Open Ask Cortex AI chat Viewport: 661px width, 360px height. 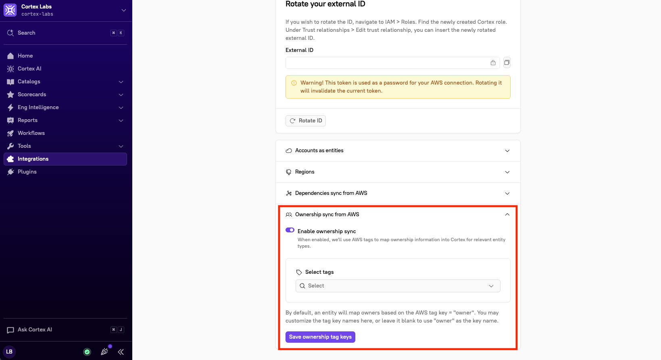[65, 330]
